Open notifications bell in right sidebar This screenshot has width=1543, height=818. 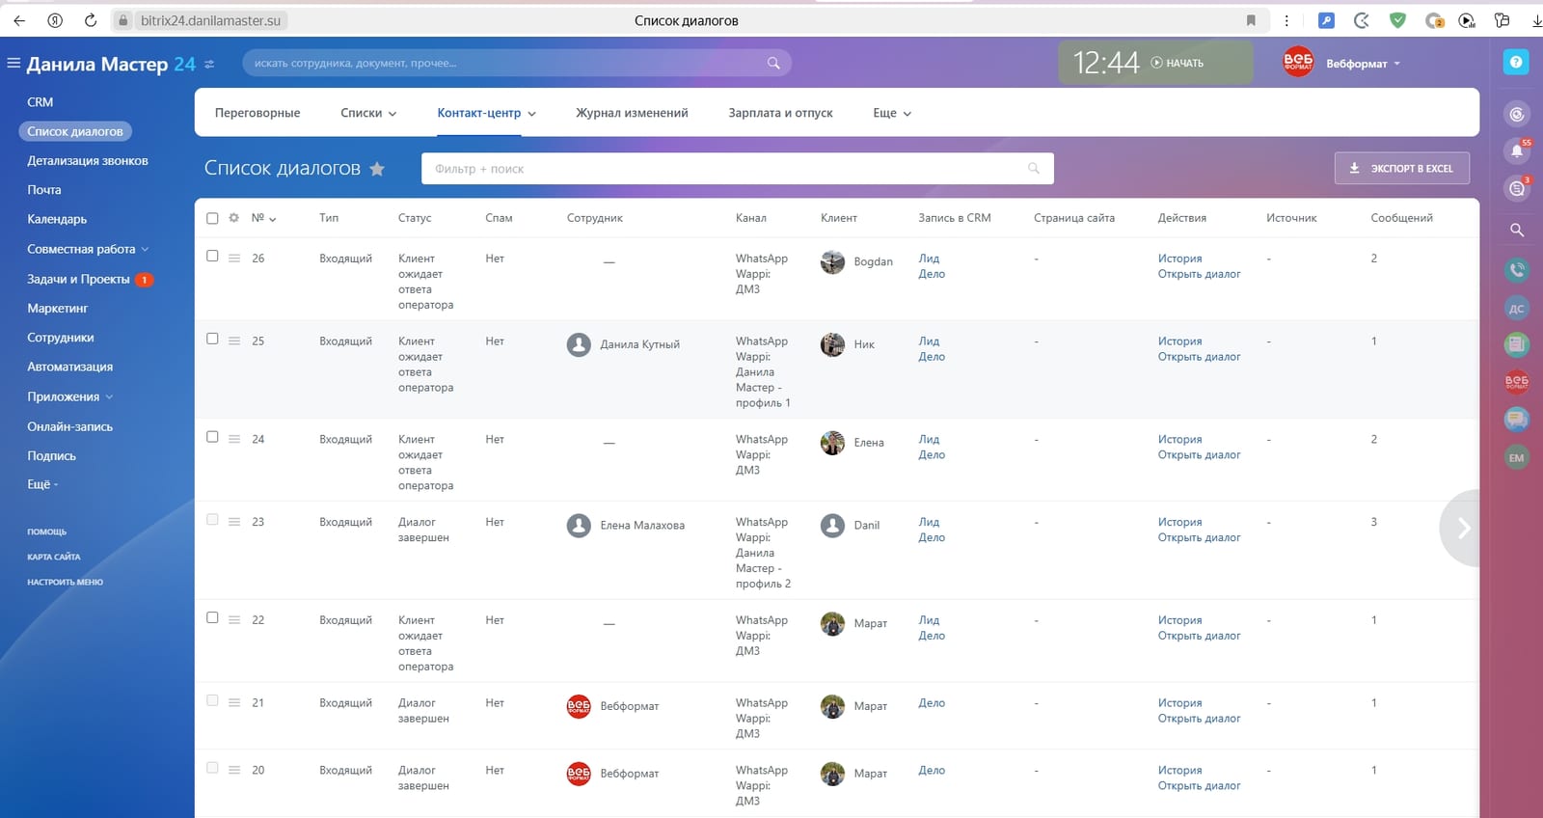coord(1517,150)
